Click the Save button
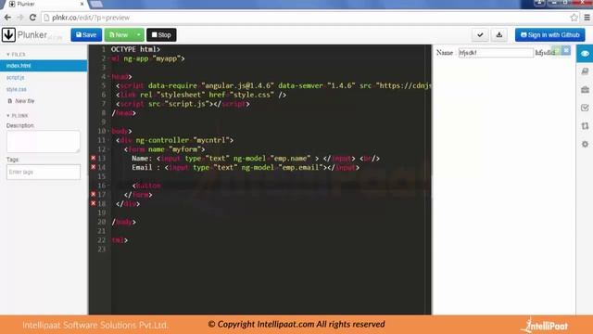 (x=86, y=35)
